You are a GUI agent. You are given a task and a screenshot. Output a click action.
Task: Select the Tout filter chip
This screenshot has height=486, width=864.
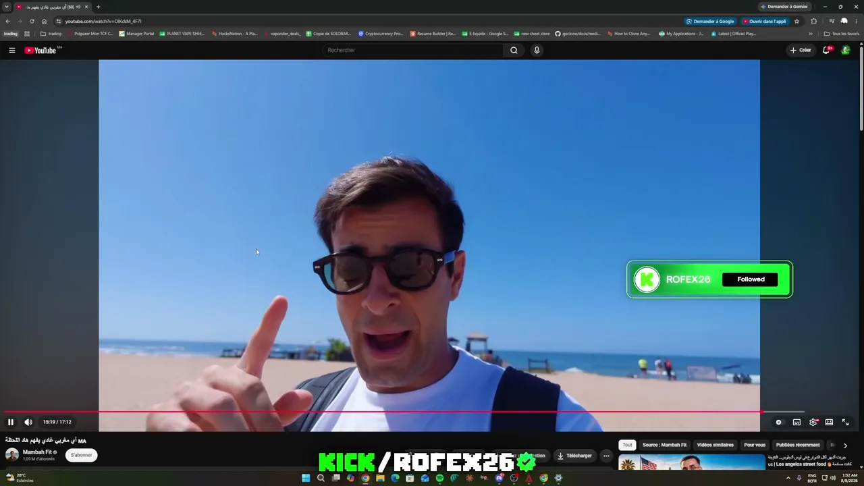(628, 445)
